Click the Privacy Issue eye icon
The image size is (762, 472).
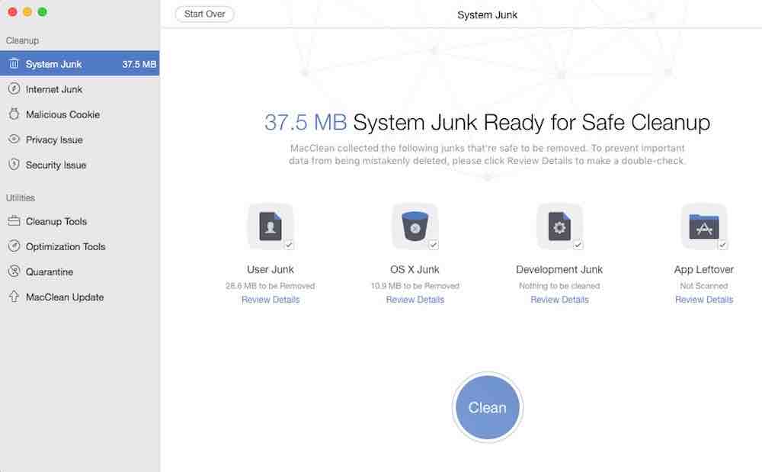pyautogui.click(x=14, y=140)
